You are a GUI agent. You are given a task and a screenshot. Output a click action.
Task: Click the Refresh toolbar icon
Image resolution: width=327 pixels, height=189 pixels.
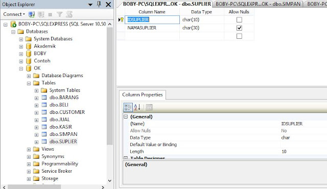pyautogui.click(x=69, y=14)
